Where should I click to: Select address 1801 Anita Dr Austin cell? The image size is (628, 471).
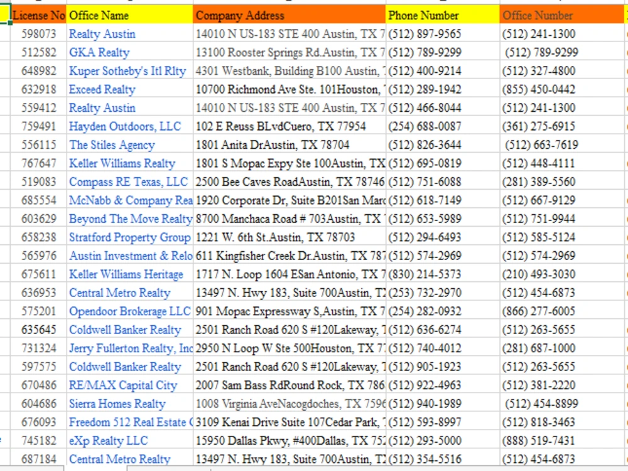[x=289, y=145]
